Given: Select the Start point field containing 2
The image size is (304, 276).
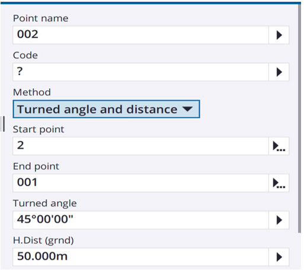Looking at the screenshot, I should pyautogui.click(x=142, y=147).
